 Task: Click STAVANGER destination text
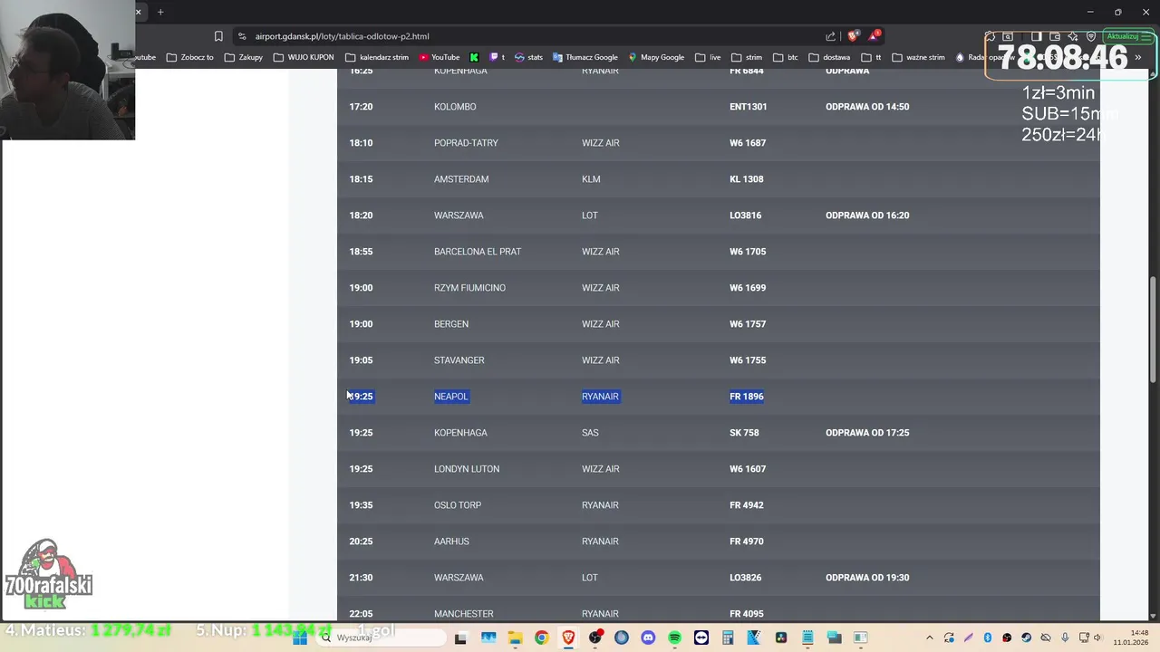[459, 360]
